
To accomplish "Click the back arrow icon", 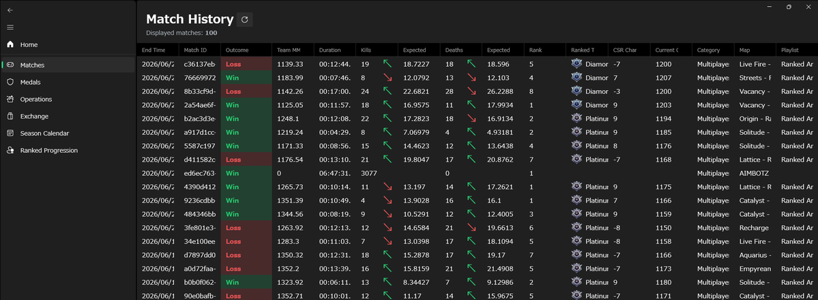I will click(x=10, y=10).
